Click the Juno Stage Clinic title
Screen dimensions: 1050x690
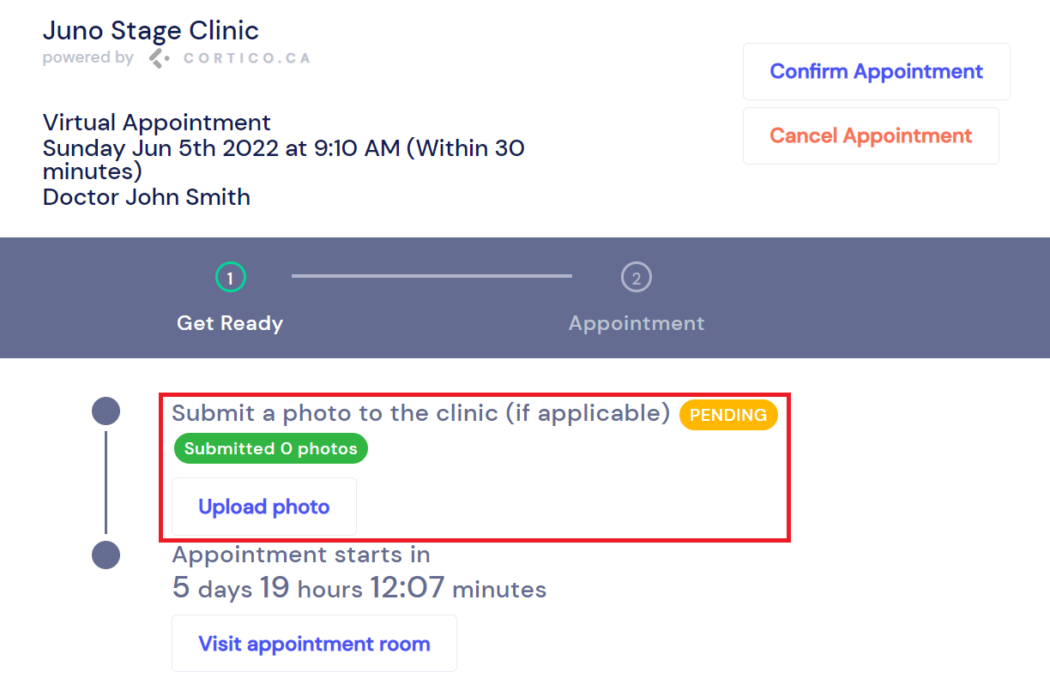pos(151,31)
